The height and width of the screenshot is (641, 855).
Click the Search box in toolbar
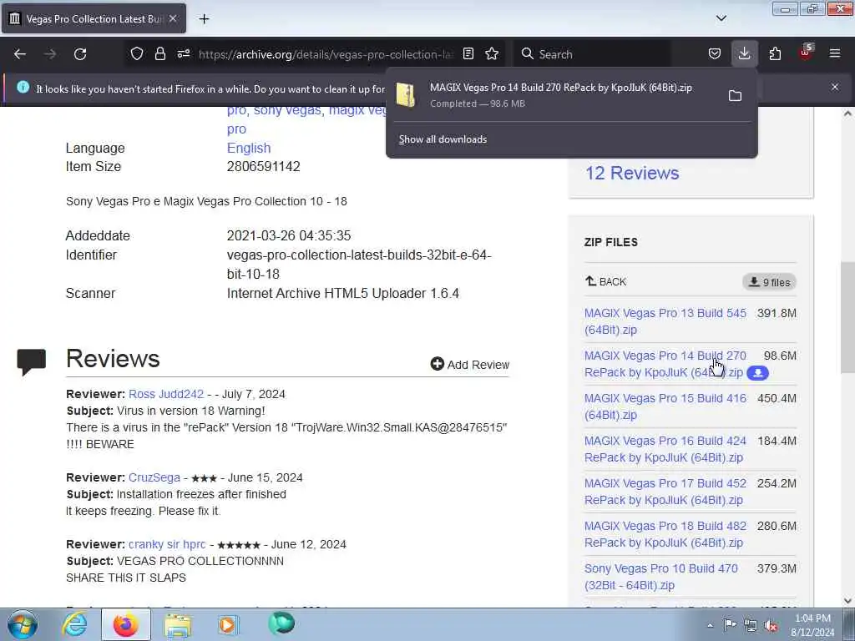(592, 54)
